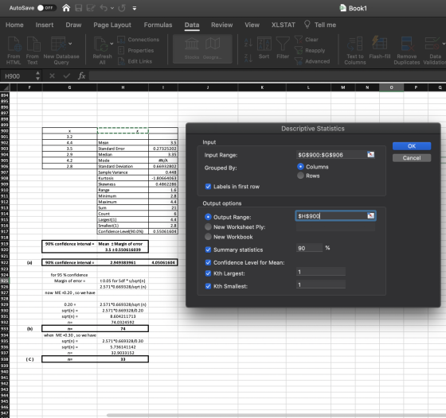
Task: Click OK in Descriptive Statistics dialog
Action: click(412, 146)
